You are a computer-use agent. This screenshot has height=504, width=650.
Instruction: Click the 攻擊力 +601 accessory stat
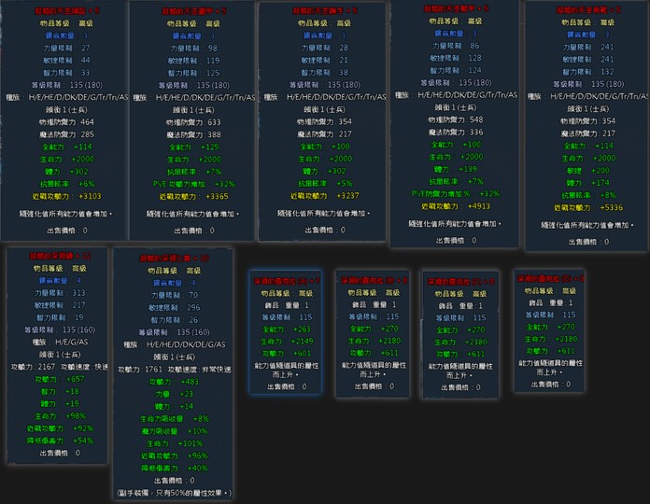287,353
